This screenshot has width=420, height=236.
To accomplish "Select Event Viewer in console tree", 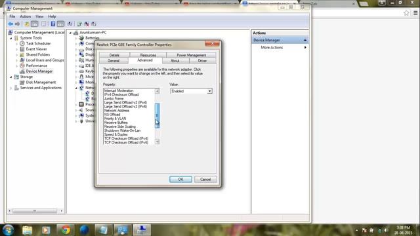I will tap(36, 49).
